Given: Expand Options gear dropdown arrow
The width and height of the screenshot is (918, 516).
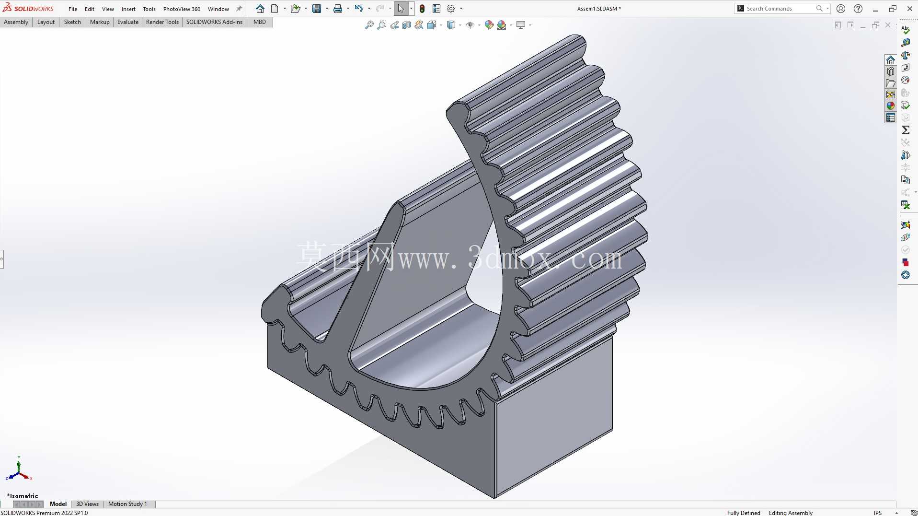Looking at the screenshot, I should (461, 9).
